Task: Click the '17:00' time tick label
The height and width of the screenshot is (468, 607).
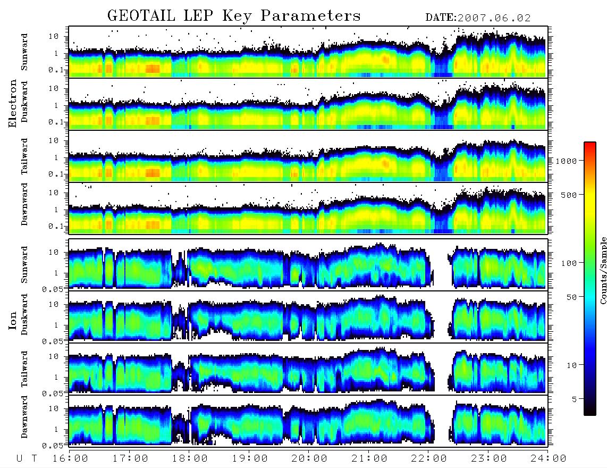Action: click(130, 458)
